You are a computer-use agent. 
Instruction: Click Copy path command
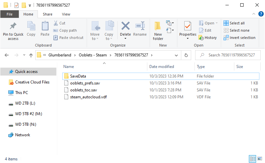point(65,30)
